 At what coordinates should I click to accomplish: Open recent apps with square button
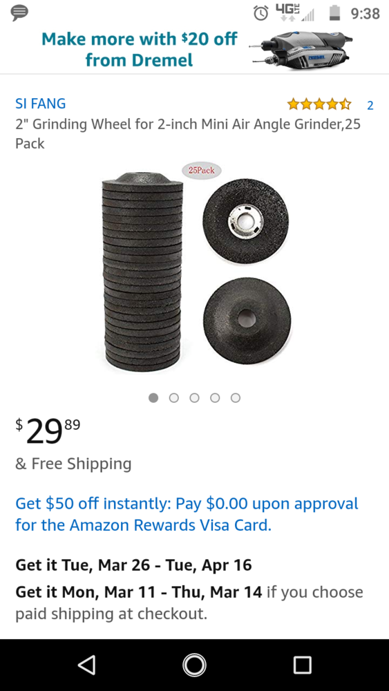pyautogui.click(x=303, y=665)
